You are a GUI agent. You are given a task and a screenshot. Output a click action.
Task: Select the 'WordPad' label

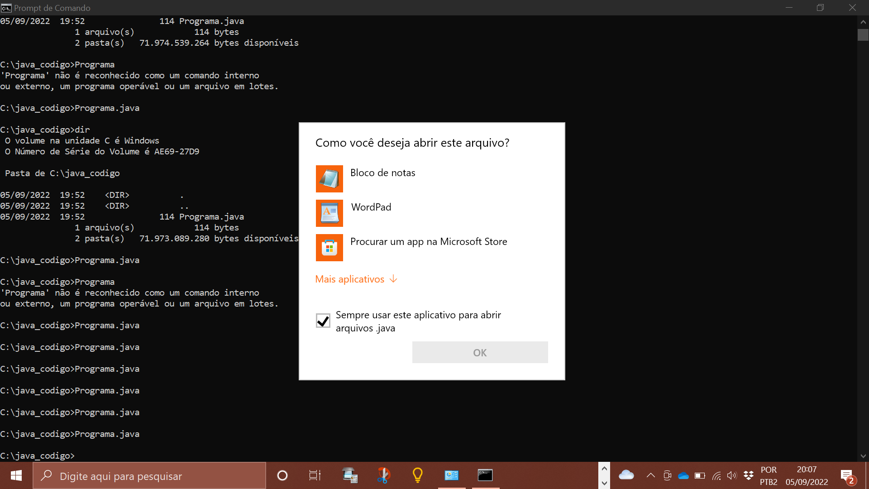pos(371,207)
